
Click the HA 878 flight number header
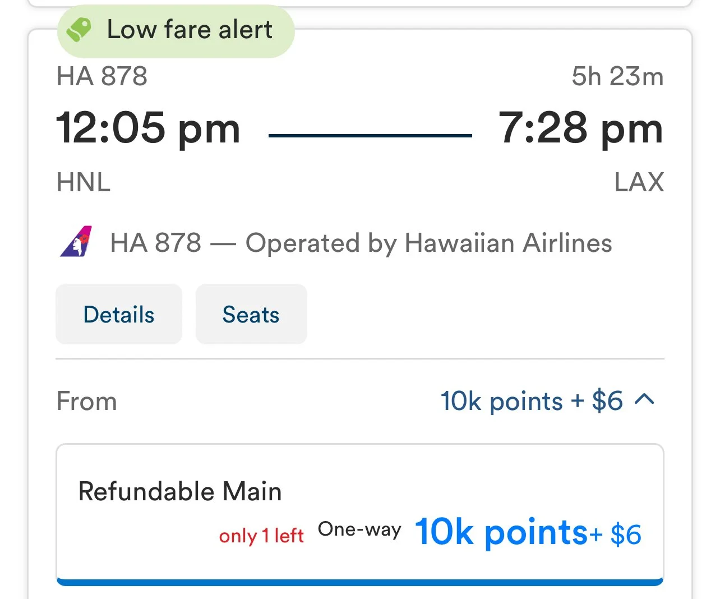pos(101,76)
